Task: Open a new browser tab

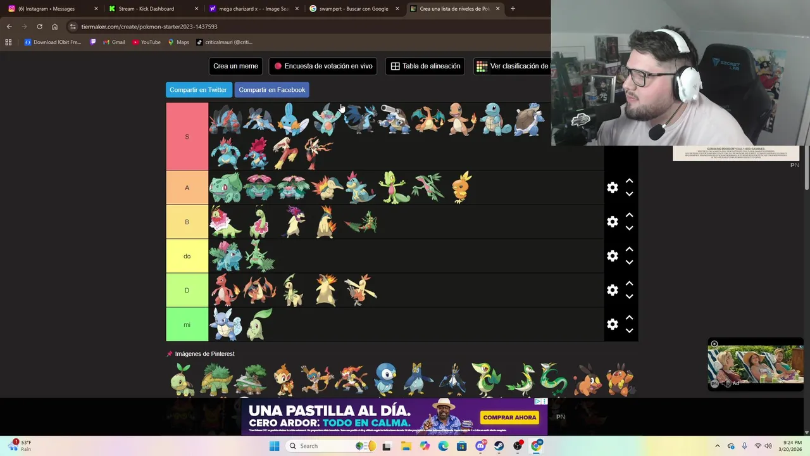Action: [513, 9]
